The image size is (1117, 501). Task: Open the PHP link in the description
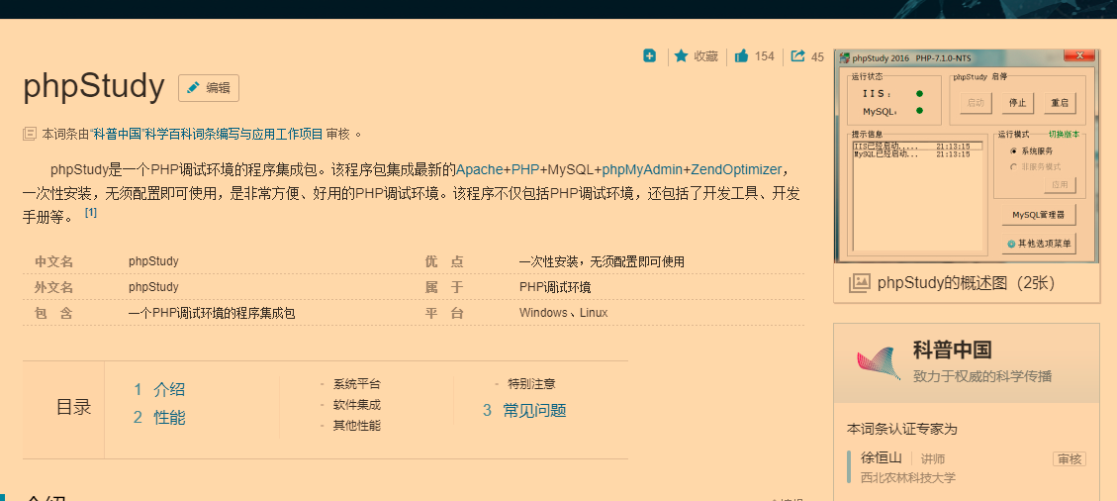[x=525, y=169]
